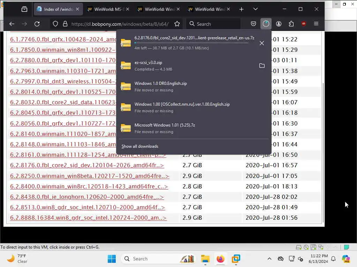Close the WinWorld: MS-DOS tab
This screenshot has width=357, height=267.
click(128, 9)
